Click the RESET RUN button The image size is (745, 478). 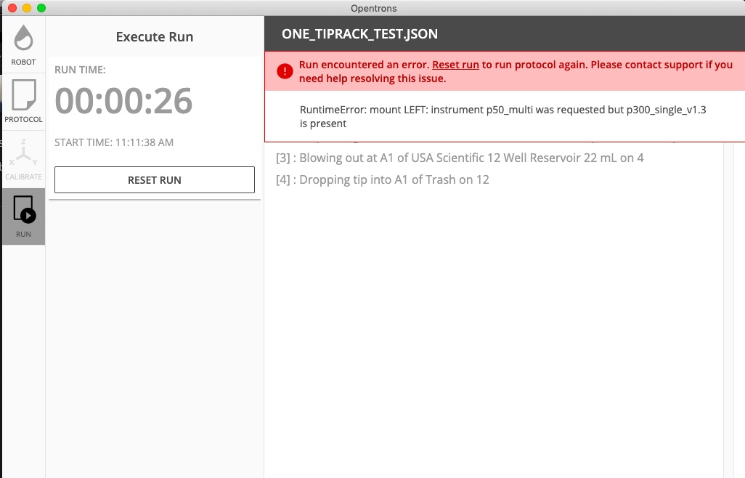click(x=155, y=180)
